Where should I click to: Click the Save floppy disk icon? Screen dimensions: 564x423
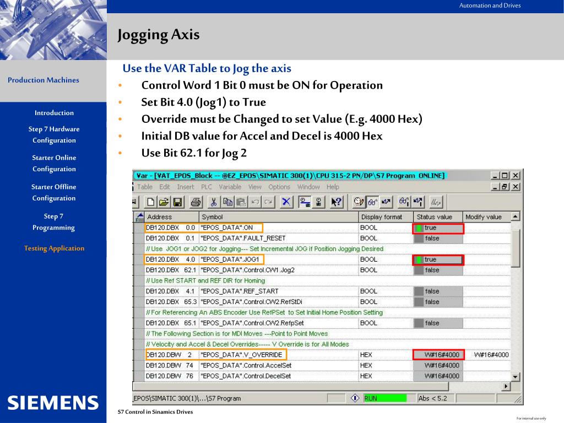(x=178, y=202)
